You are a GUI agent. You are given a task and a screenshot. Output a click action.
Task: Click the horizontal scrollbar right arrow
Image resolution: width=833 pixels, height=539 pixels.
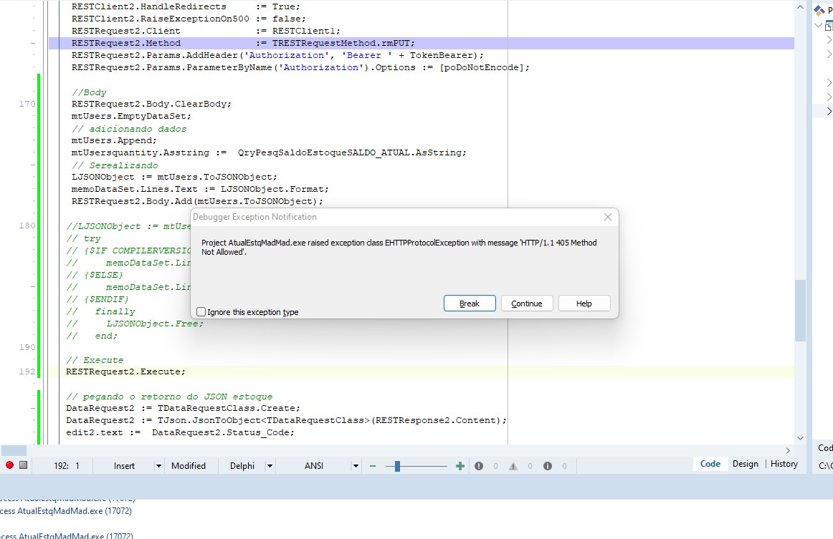(x=788, y=450)
